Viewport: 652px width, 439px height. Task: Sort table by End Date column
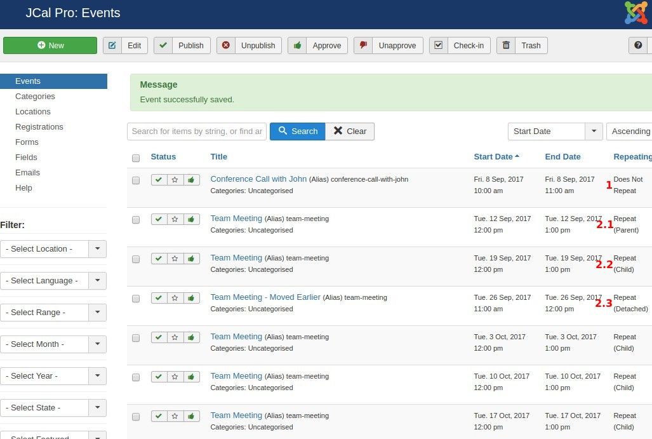tap(562, 157)
